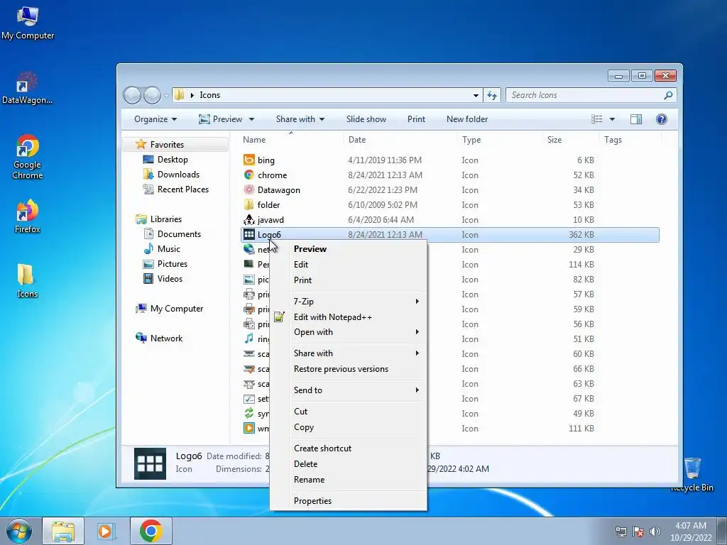Open the Share with toolbar dropdown

[x=300, y=119]
